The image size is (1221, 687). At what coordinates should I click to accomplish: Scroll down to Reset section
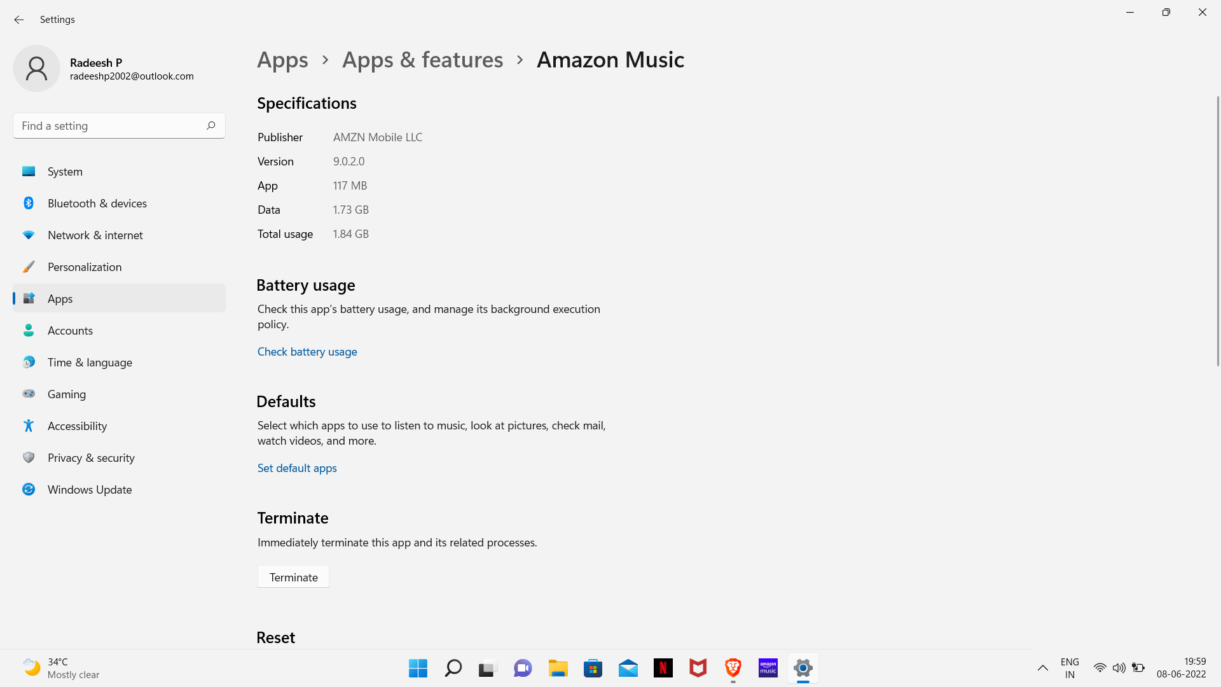click(276, 637)
